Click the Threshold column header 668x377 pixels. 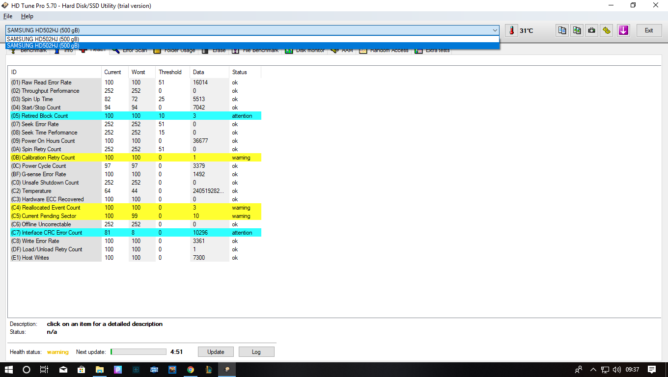coord(173,72)
